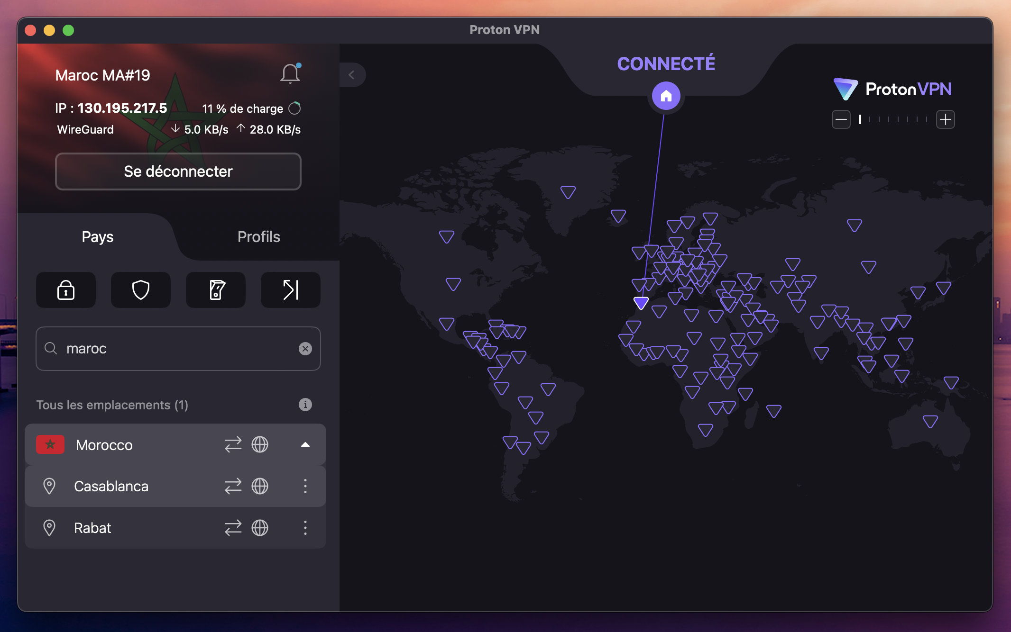
Task: Click the Mongolia server marker
Action: (869, 267)
